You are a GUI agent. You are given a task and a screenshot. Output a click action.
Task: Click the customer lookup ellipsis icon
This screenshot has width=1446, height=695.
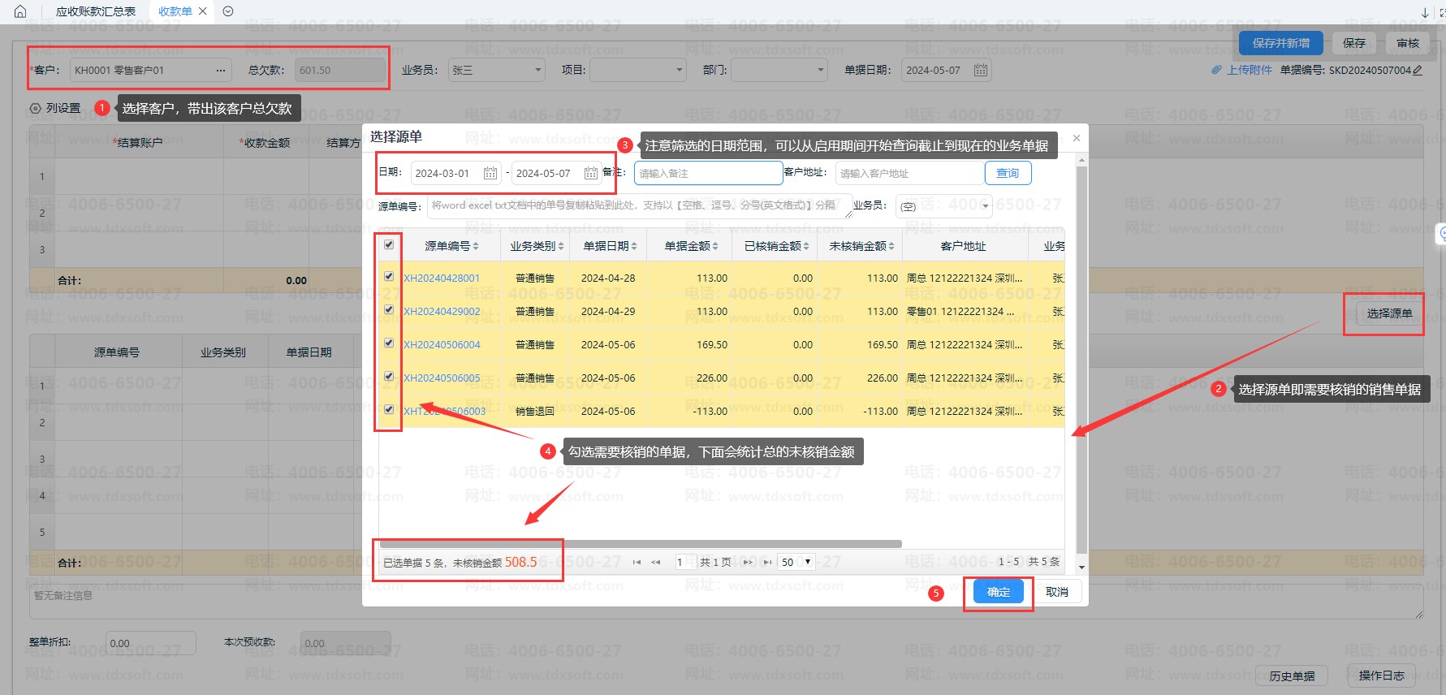[220, 71]
